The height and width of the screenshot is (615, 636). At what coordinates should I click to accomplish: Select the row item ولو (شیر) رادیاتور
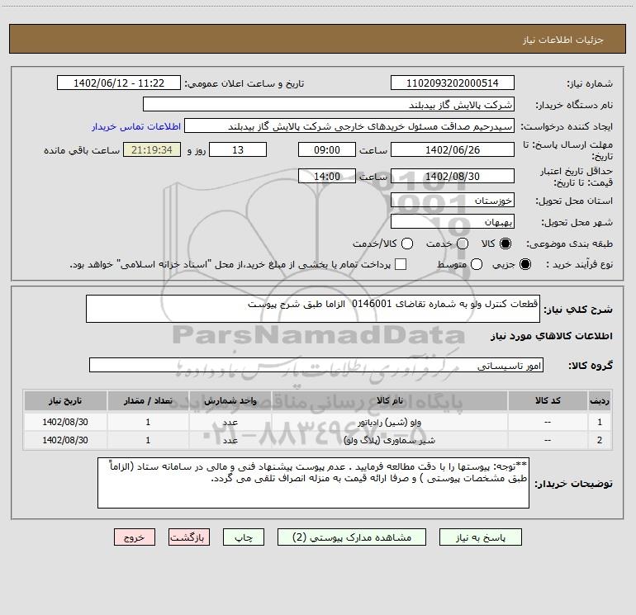tap(389, 422)
